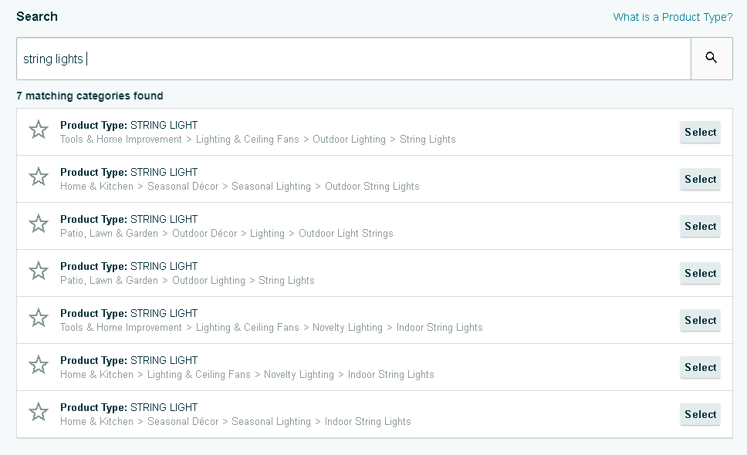Select the Outdoor Décor Outdoor Light Strings category
747x455 pixels.
(700, 226)
